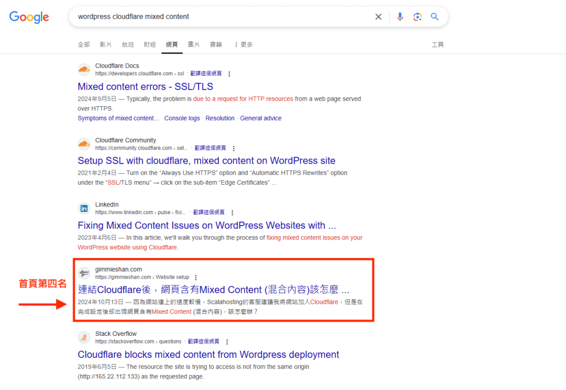Open options menu for gimmieshan.com result
This screenshot has height=390, width=566.
click(x=196, y=277)
